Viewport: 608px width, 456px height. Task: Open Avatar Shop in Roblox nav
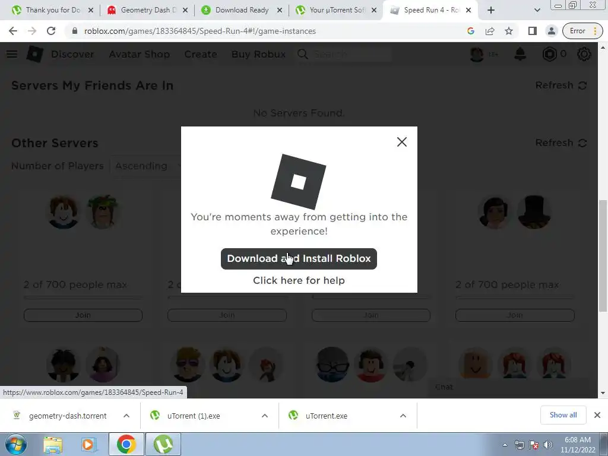tap(139, 54)
